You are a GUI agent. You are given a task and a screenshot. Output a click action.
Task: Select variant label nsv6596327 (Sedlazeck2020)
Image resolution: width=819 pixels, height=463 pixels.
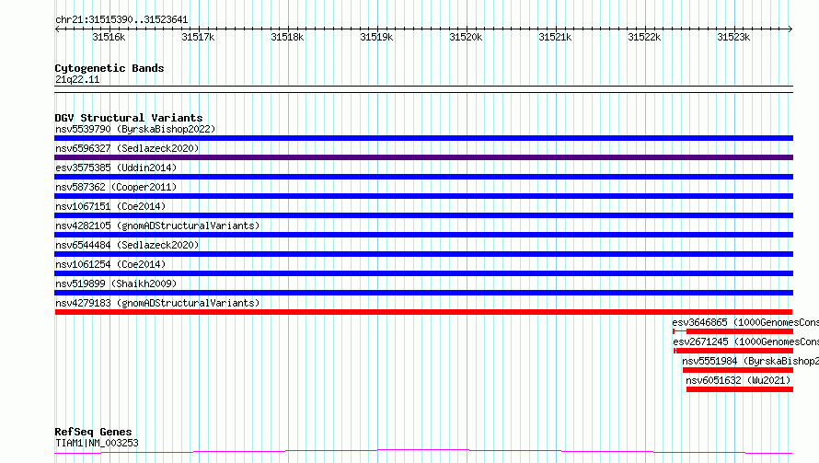(127, 148)
